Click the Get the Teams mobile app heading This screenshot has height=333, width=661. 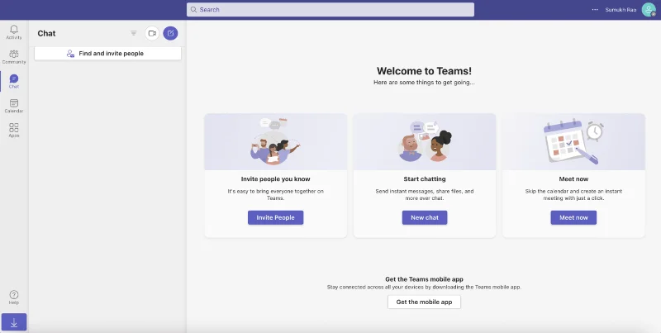tap(424, 279)
